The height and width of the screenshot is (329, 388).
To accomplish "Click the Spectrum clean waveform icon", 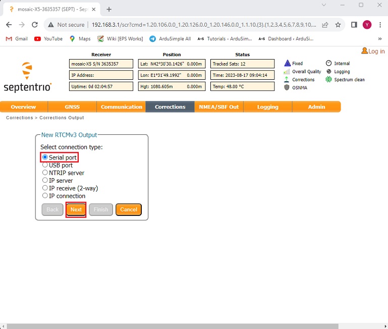I will tap(329, 80).
